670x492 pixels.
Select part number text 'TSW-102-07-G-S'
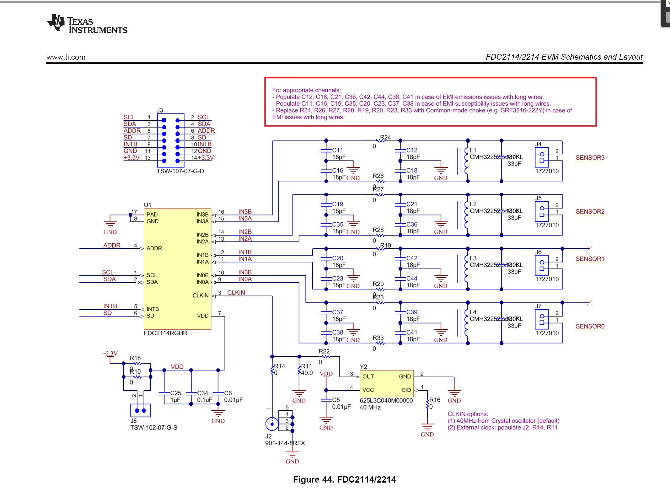154,427
